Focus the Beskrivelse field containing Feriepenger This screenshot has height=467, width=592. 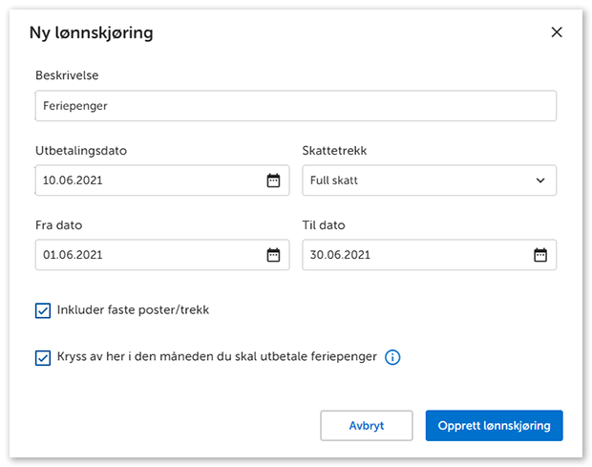(x=294, y=106)
